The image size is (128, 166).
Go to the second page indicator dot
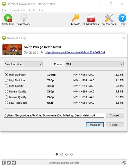(62, 154)
